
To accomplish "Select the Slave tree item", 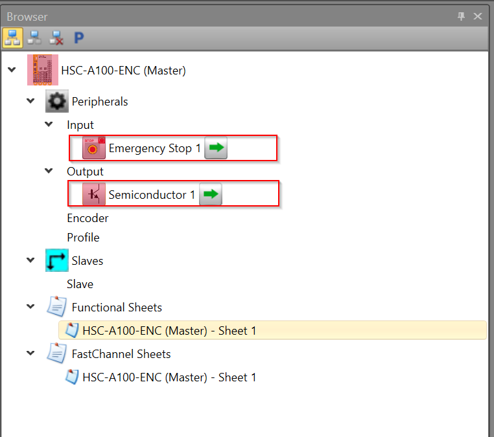I will click(x=80, y=284).
